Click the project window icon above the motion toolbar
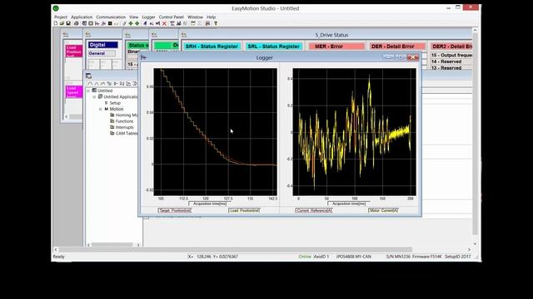533x299 pixels. (x=89, y=76)
